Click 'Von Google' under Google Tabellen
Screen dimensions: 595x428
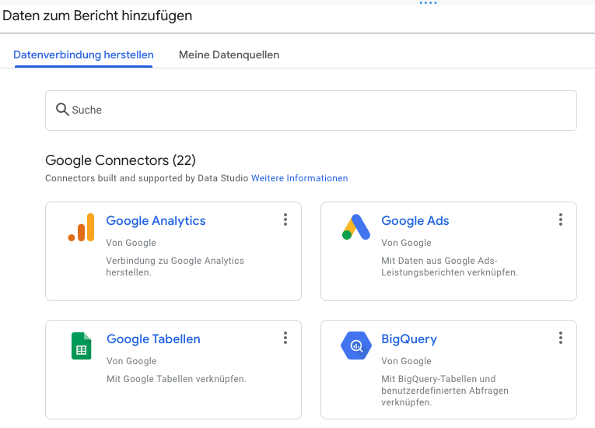point(131,361)
